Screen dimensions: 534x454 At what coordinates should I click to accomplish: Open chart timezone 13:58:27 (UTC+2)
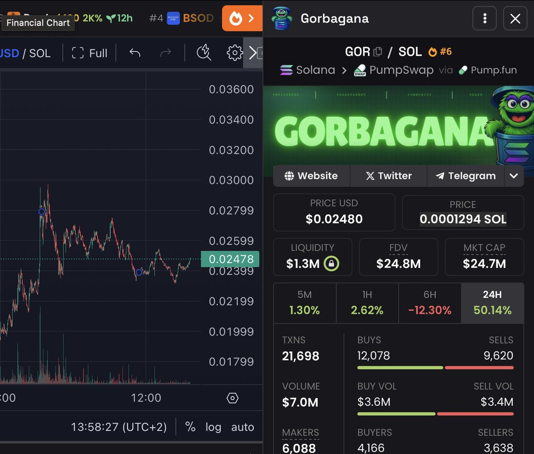(x=119, y=427)
